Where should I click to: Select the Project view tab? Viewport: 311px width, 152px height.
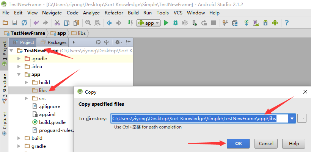coord(23,42)
